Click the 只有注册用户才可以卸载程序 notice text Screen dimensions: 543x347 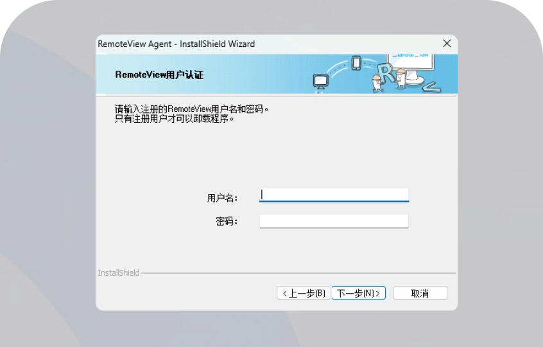tap(175, 119)
